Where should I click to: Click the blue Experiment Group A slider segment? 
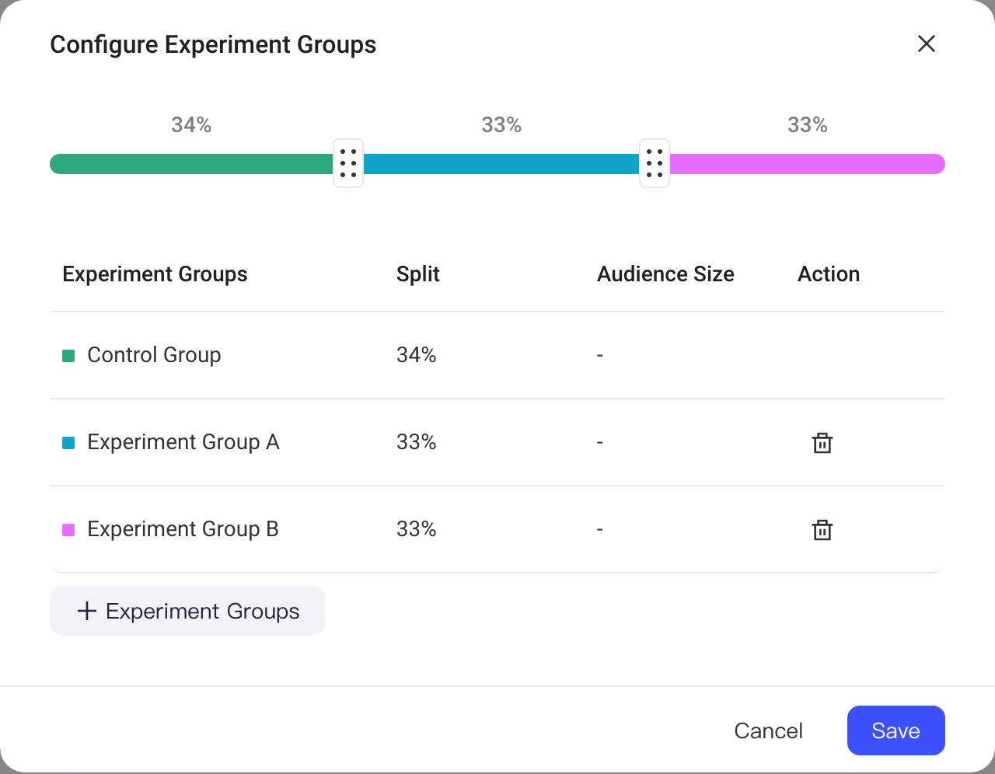501,164
